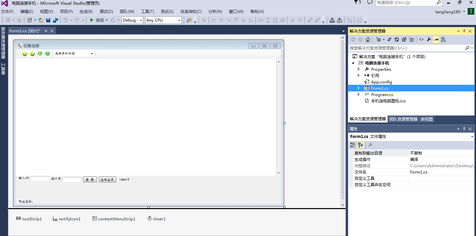Click the Find in Files toolbar icon
This screenshot has width=476, height=236.
189,20
